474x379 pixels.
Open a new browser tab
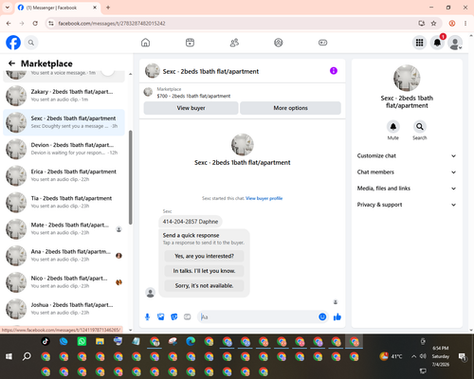pyautogui.click(x=108, y=8)
